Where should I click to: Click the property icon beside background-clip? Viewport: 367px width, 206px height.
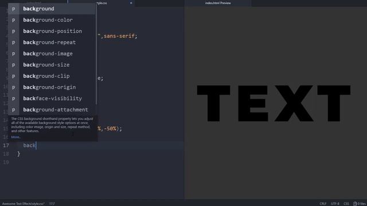pyautogui.click(x=14, y=76)
